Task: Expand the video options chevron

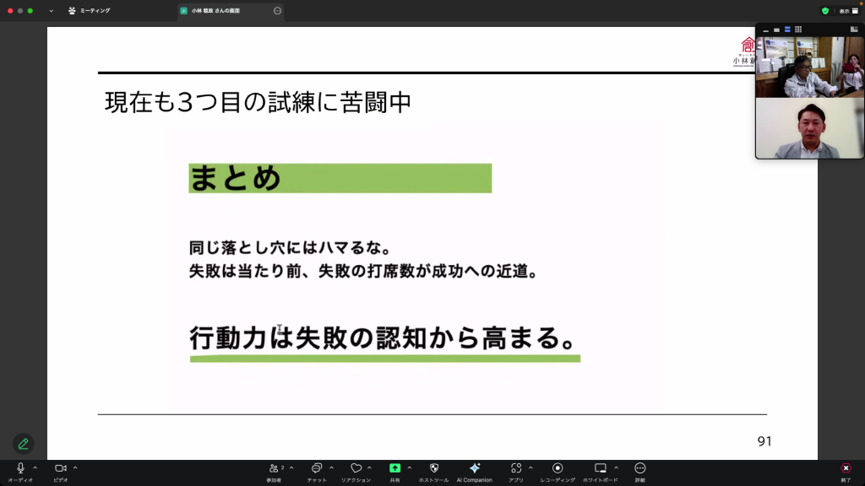Action: coord(75,467)
